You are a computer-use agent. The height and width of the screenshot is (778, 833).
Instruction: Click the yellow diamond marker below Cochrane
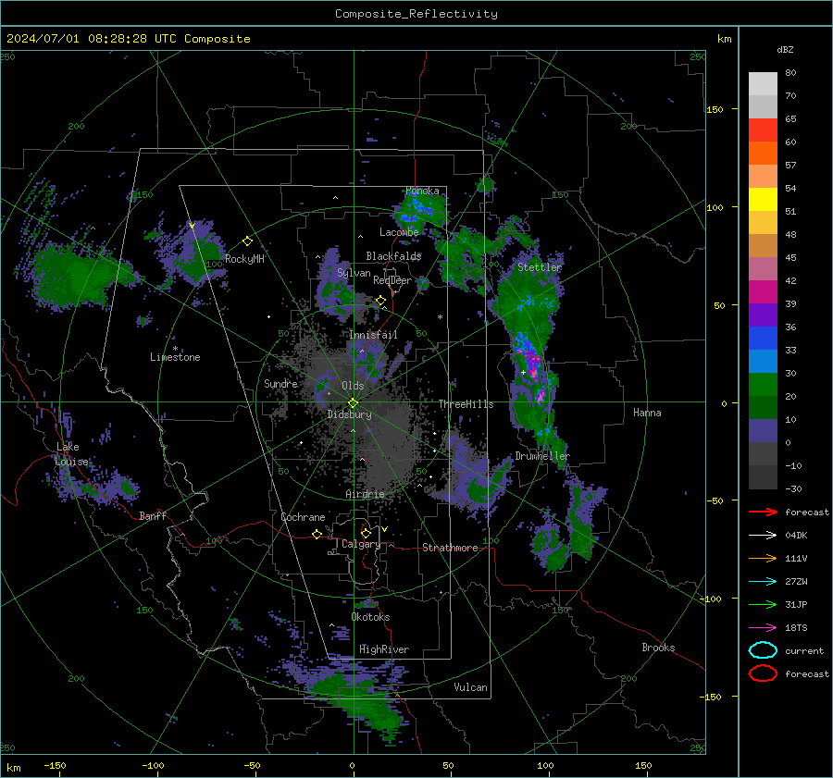(x=317, y=534)
